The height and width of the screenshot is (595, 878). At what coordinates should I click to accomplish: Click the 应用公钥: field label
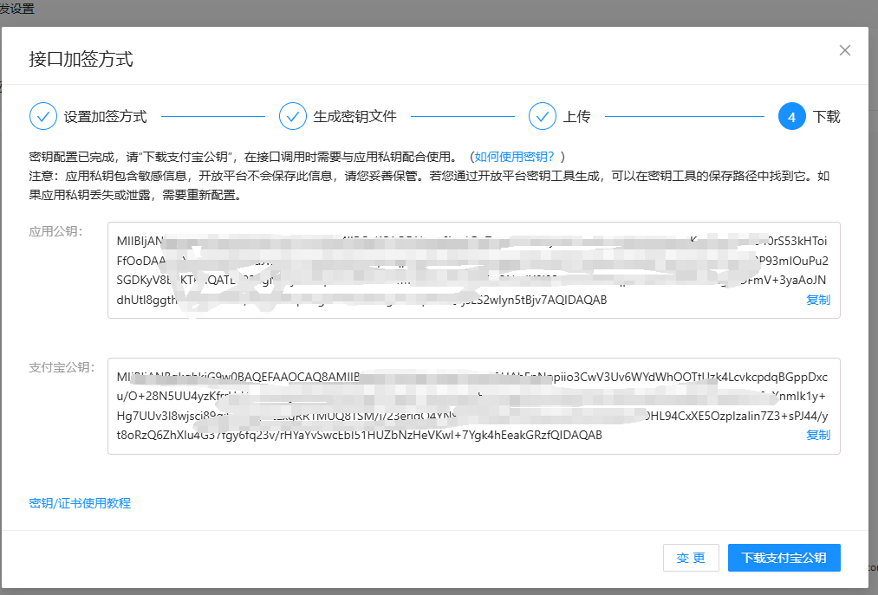56,232
